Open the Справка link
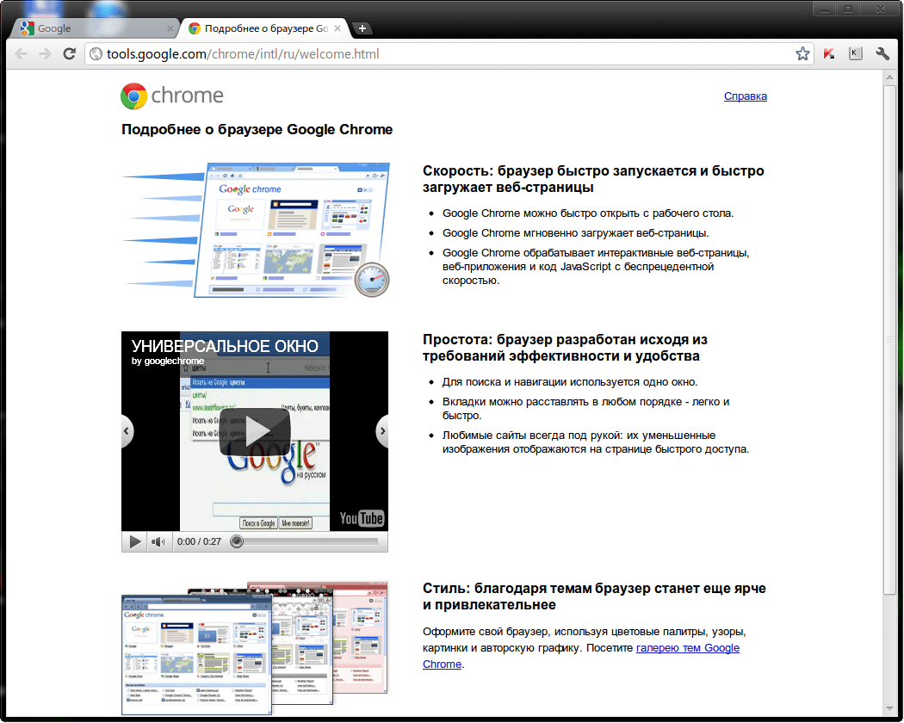 tap(745, 96)
